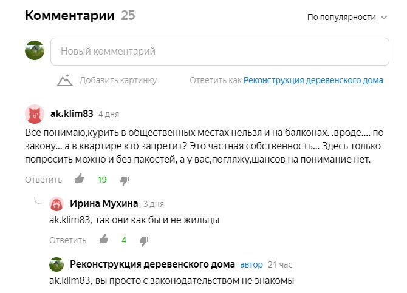
Task: Click your profile avatar beside the comment box
Action: click(x=35, y=50)
